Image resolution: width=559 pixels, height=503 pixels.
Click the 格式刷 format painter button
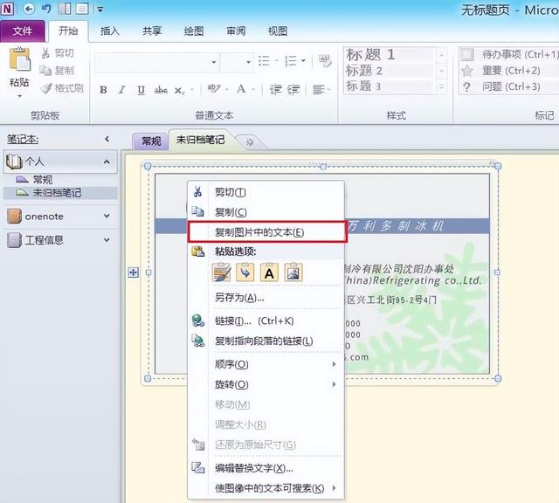pos(62,88)
